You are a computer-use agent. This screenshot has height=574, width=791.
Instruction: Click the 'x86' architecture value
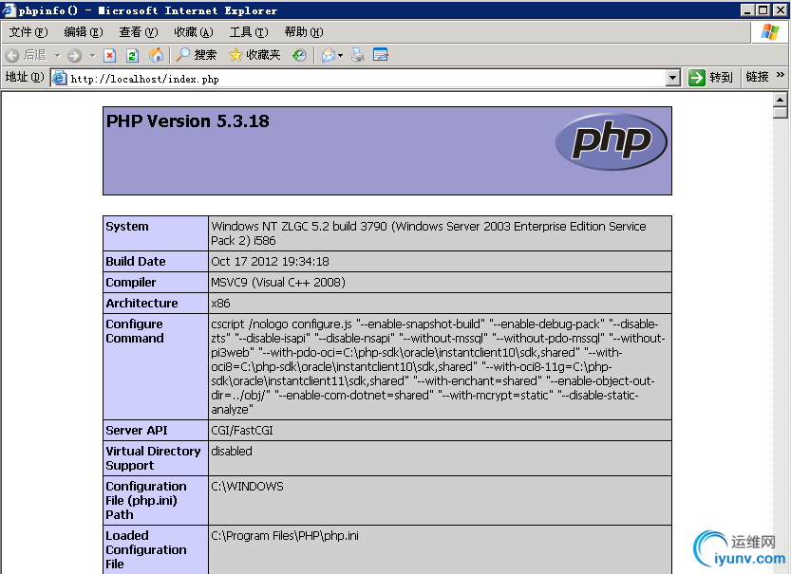pyautogui.click(x=220, y=304)
